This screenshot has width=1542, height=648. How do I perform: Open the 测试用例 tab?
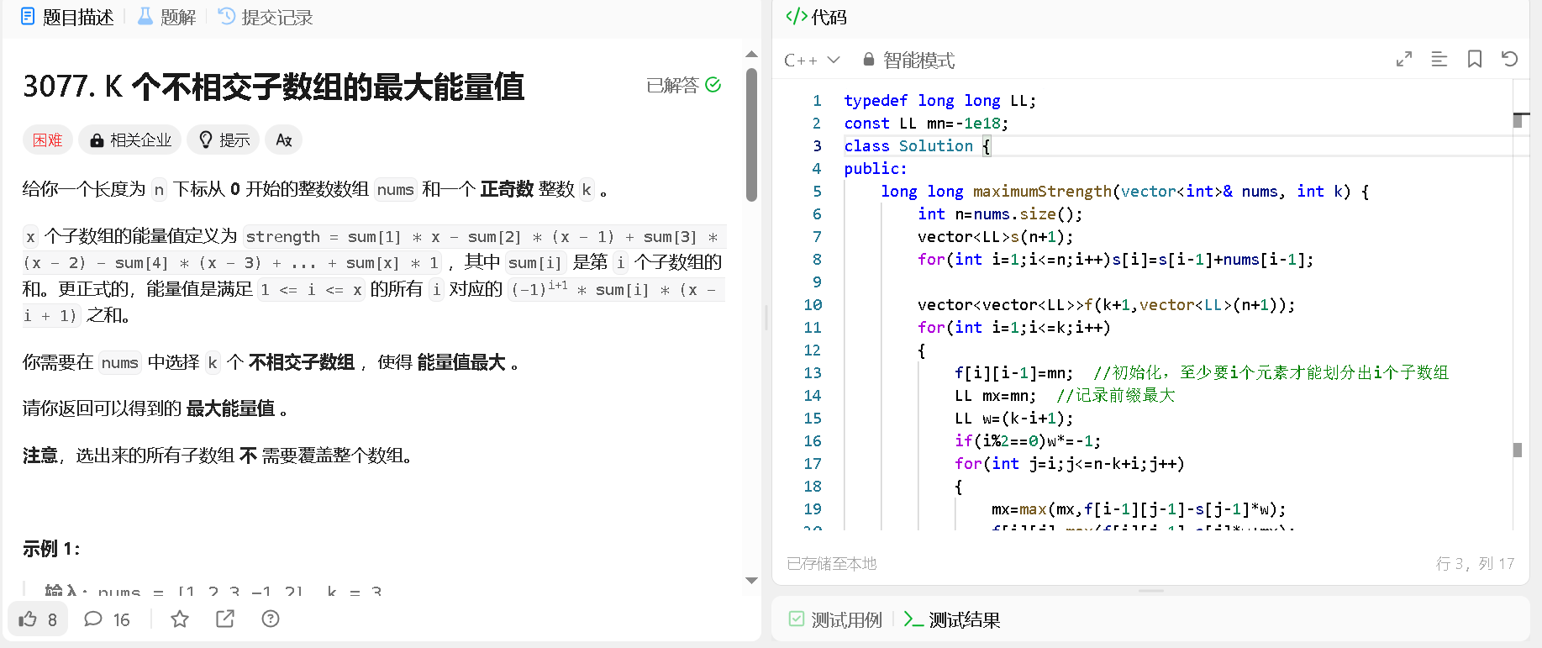pos(835,619)
